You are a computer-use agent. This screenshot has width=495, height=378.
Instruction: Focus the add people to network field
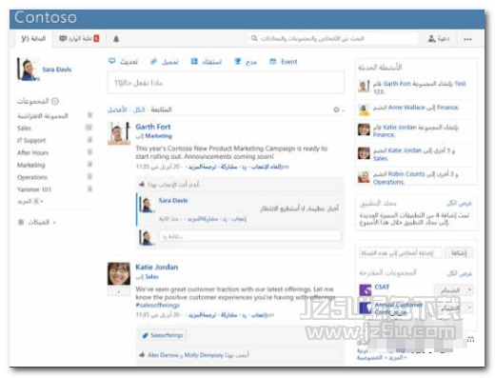tap(401, 253)
